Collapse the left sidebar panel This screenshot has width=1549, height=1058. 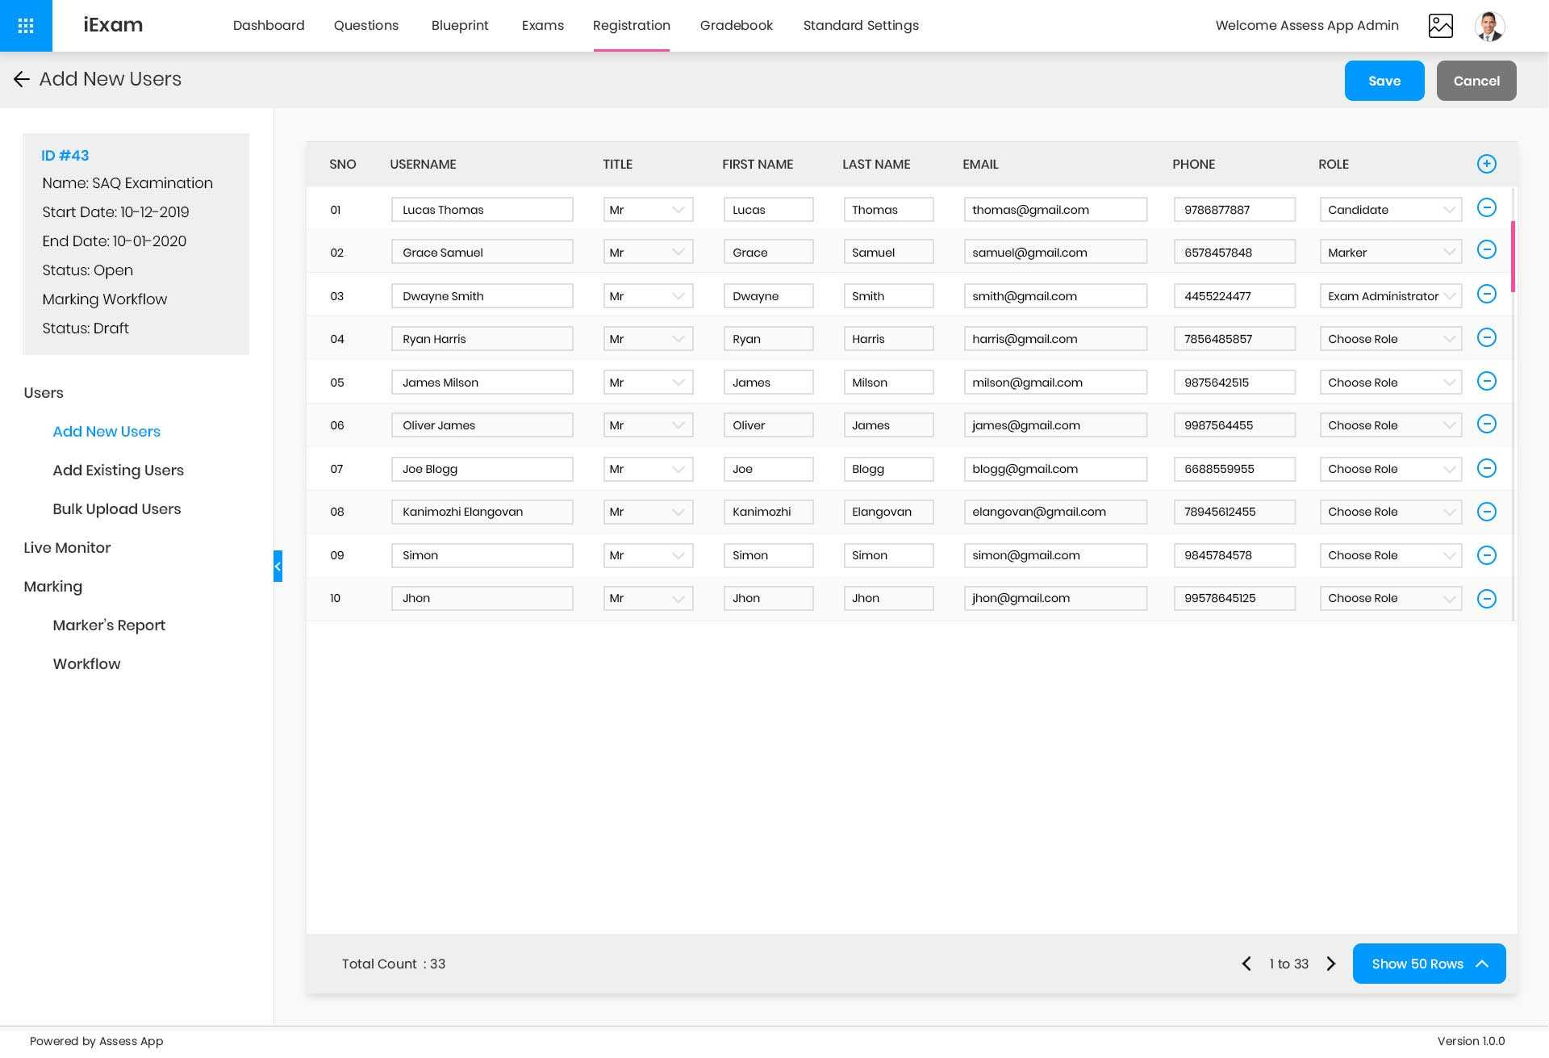(278, 566)
